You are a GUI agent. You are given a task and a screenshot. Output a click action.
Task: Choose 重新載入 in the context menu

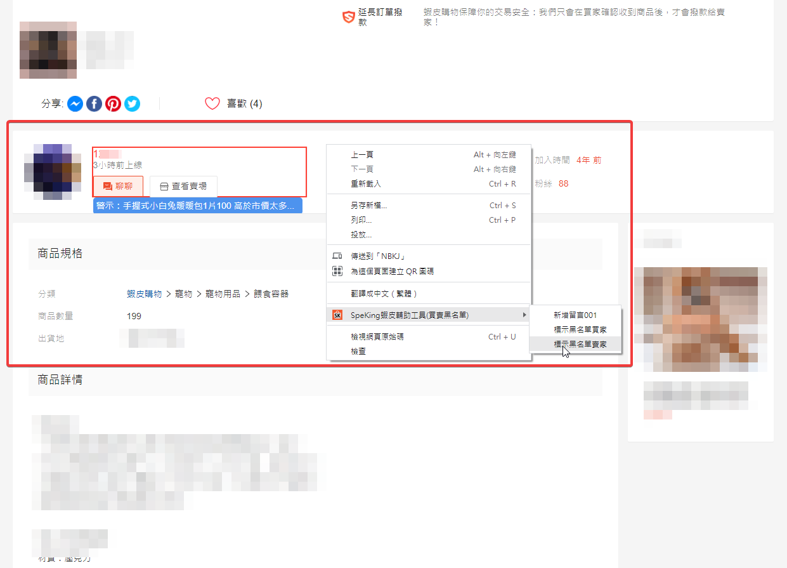[x=366, y=184]
